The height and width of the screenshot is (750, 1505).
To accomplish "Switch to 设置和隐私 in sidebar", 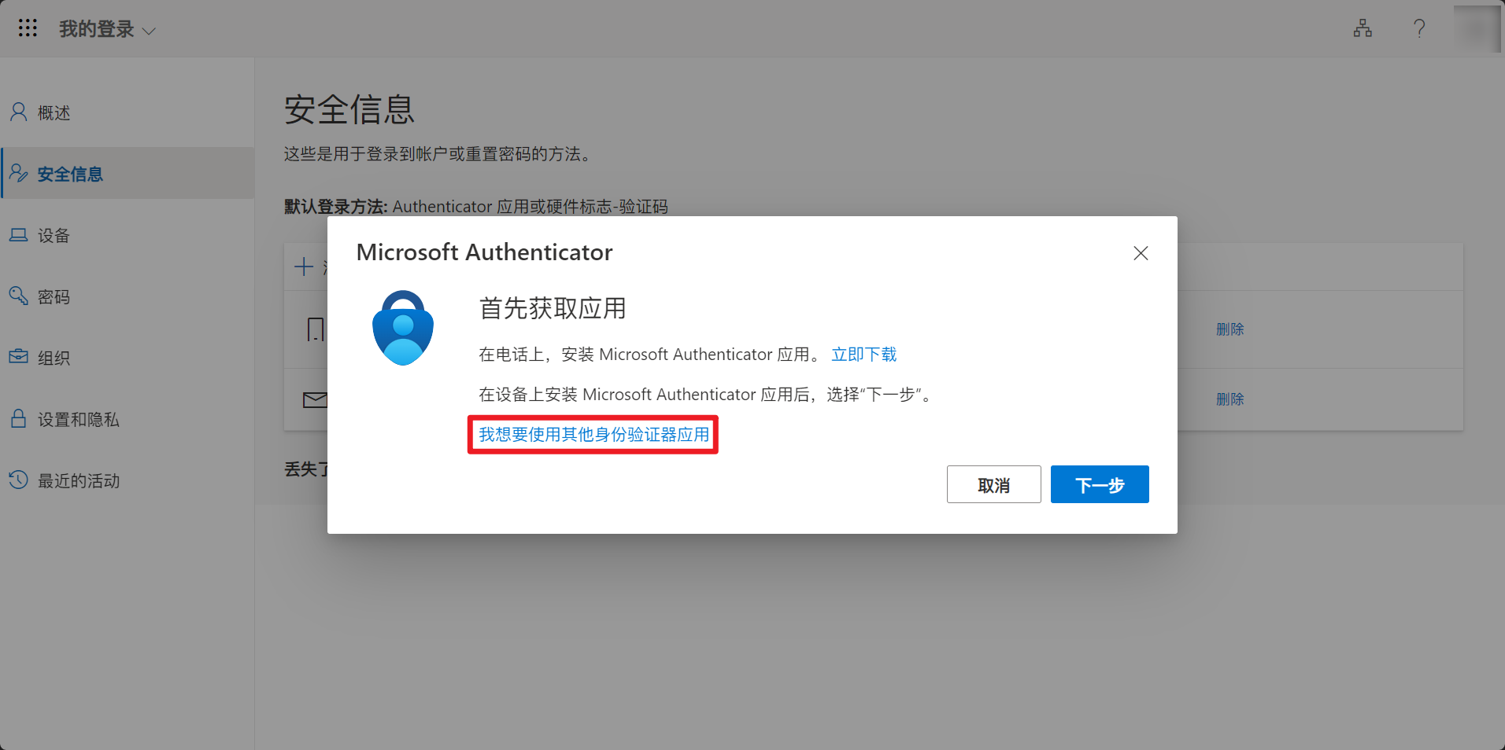I will tap(79, 419).
